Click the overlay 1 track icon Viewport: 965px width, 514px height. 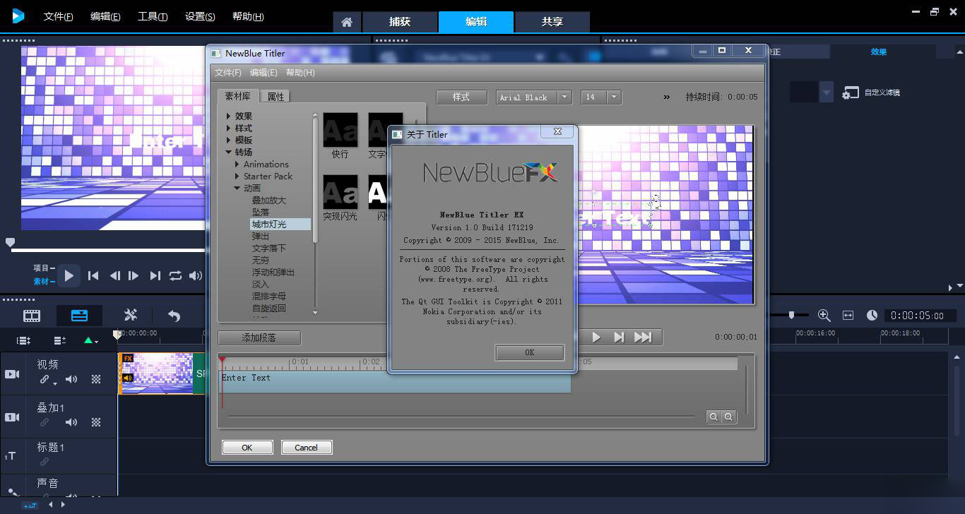click(x=12, y=417)
